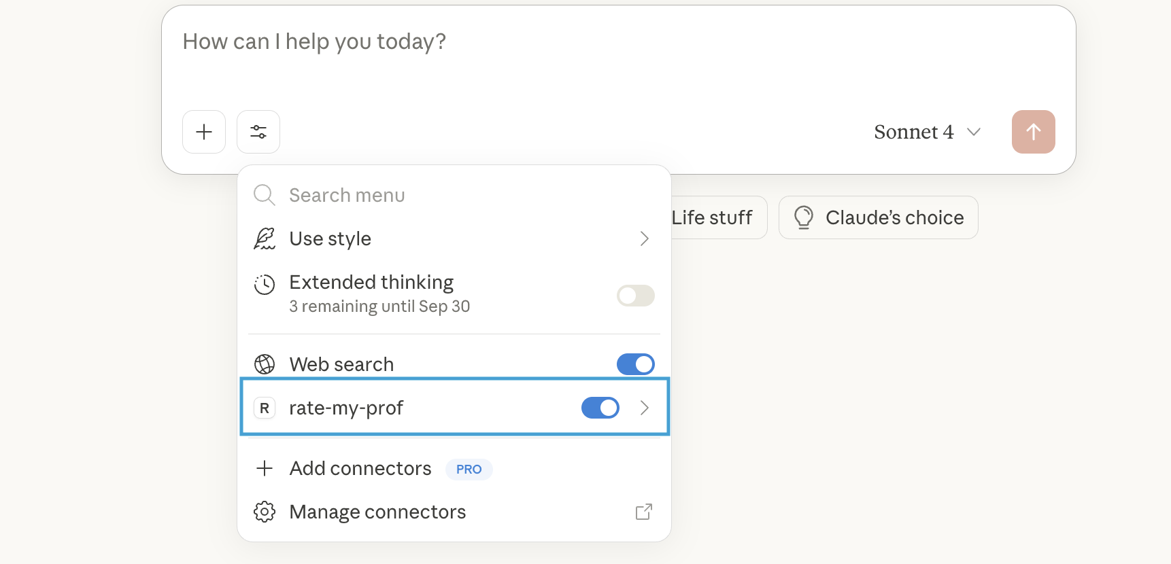The width and height of the screenshot is (1171, 564).
Task: Click the Manage connectors gear icon
Action: (x=265, y=512)
